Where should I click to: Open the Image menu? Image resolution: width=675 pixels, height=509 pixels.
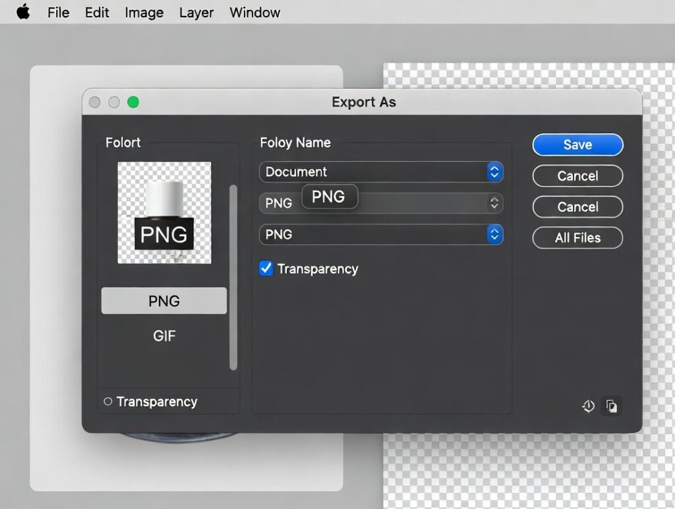(143, 12)
